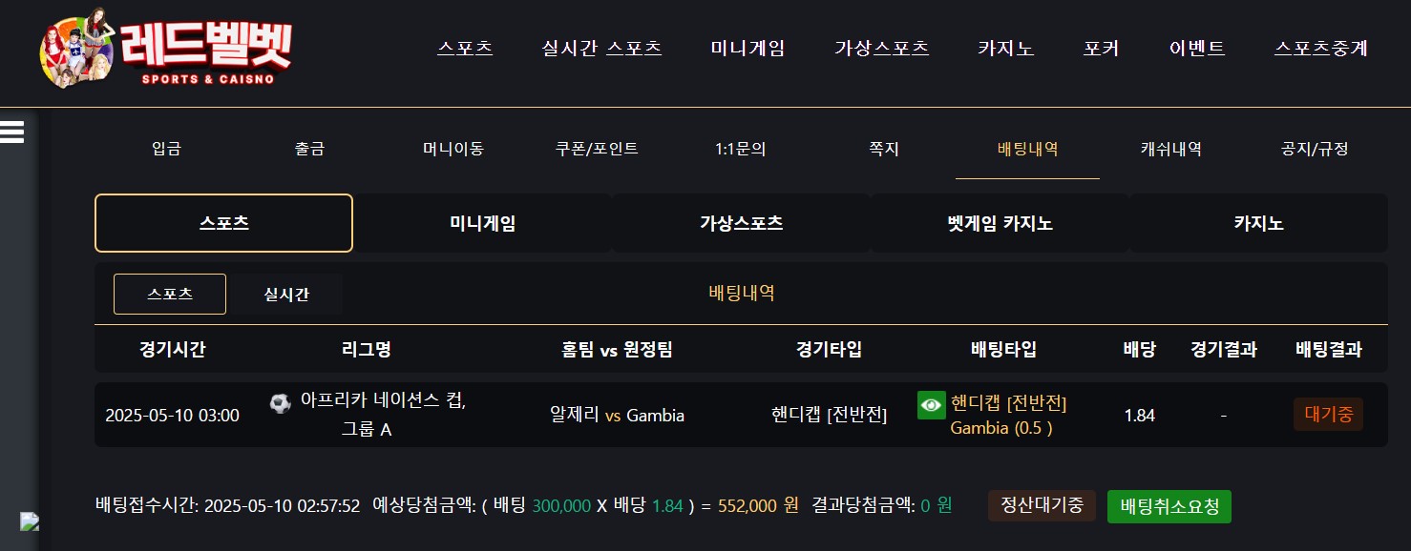The height and width of the screenshot is (551, 1411).
Task: Select the 배팅내역 tab
Action: click(1027, 149)
